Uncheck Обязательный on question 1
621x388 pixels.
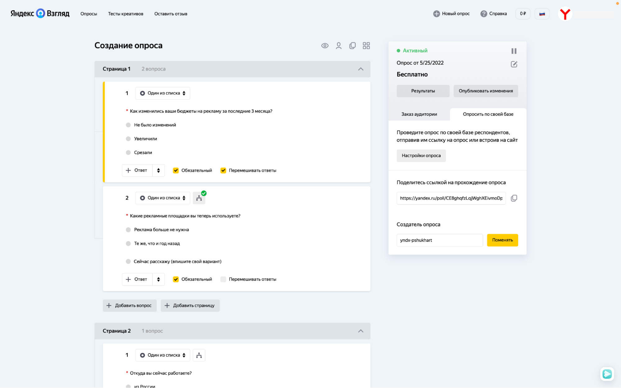point(176,170)
